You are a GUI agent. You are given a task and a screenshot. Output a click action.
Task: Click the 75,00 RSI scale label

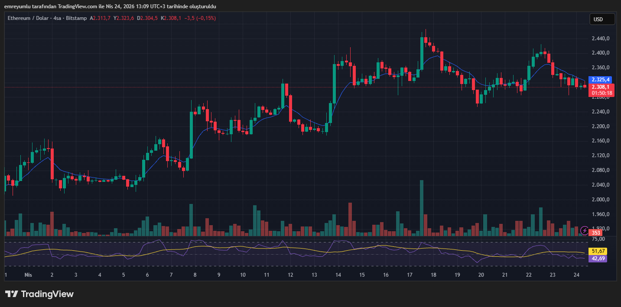click(598, 239)
